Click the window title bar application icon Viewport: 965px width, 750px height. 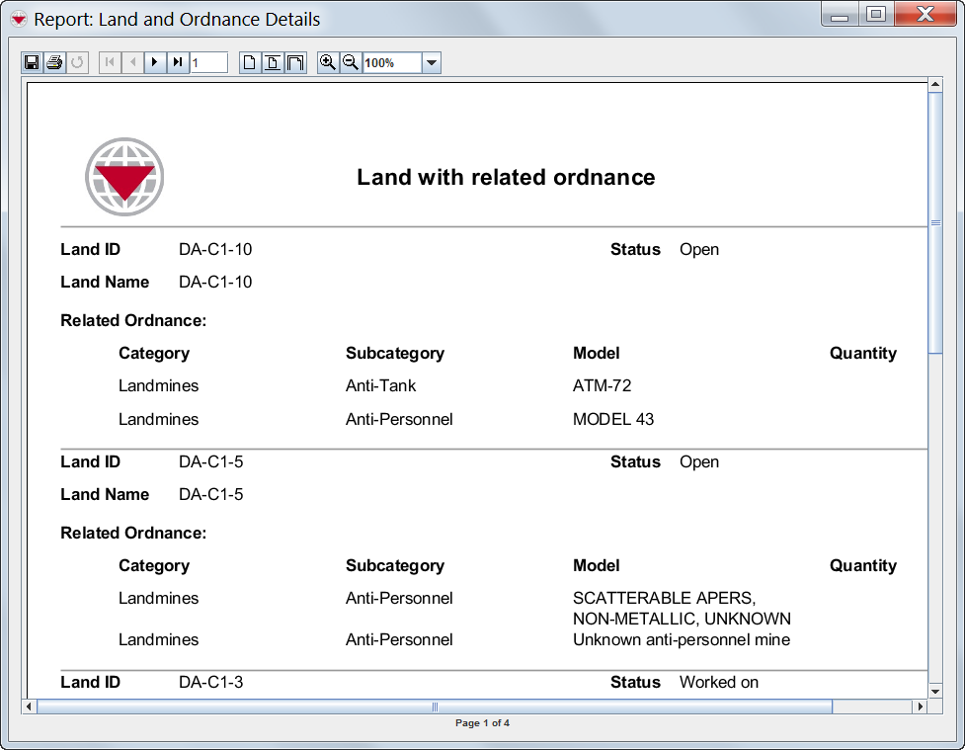[x=19, y=19]
